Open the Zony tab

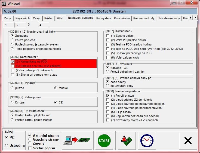coord(8,18)
